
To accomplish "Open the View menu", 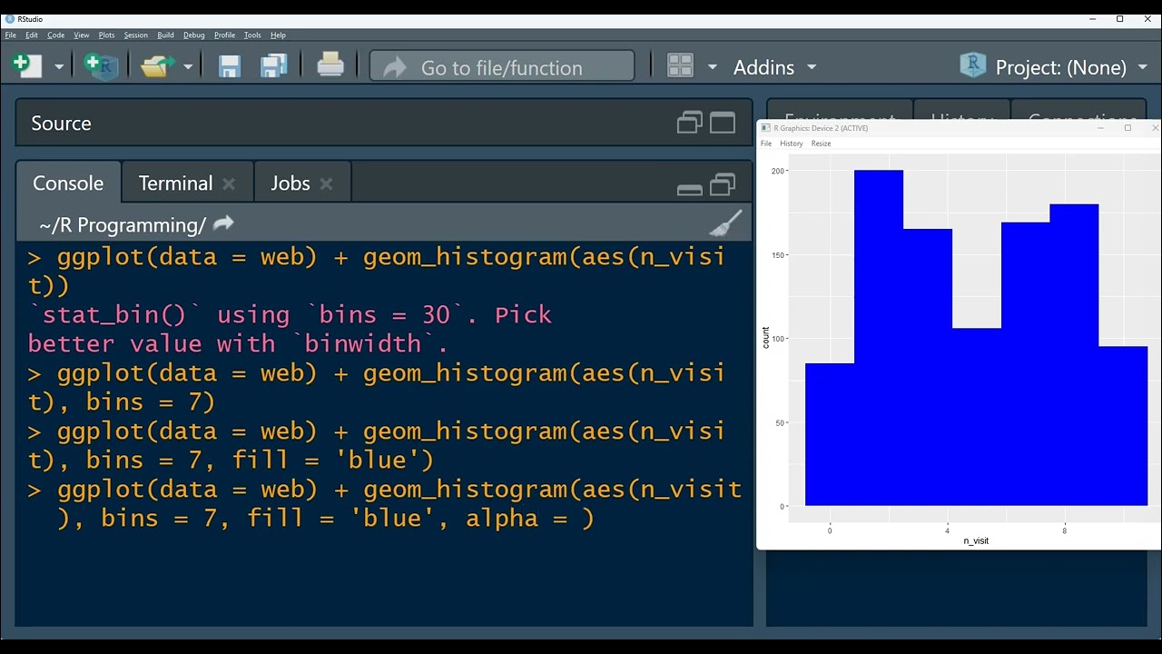I will point(82,35).
